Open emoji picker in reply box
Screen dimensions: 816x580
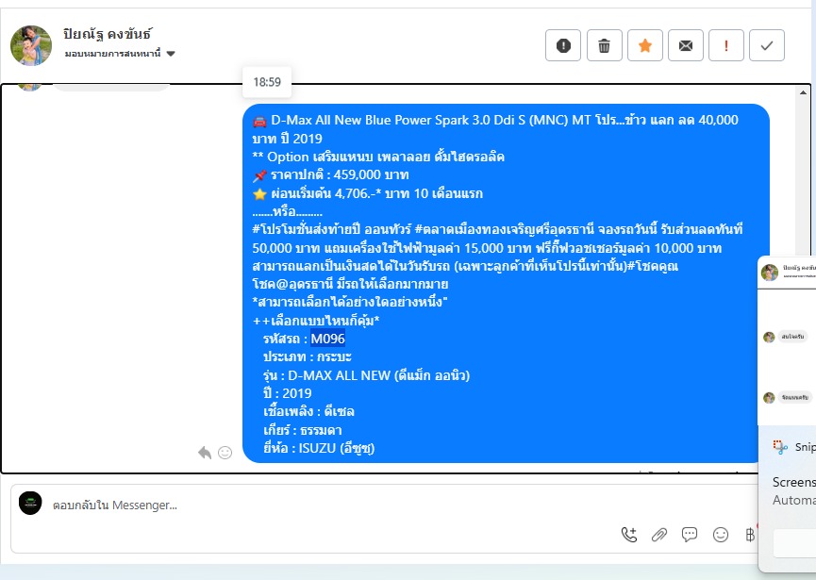pos(720,534)
